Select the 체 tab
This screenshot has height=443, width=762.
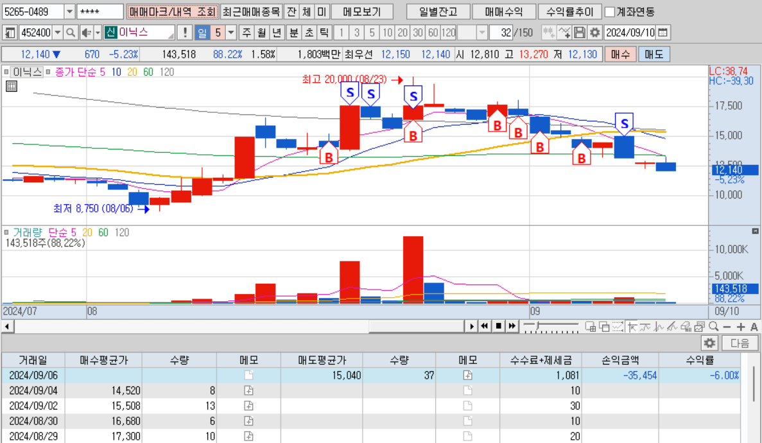(306, 12)
